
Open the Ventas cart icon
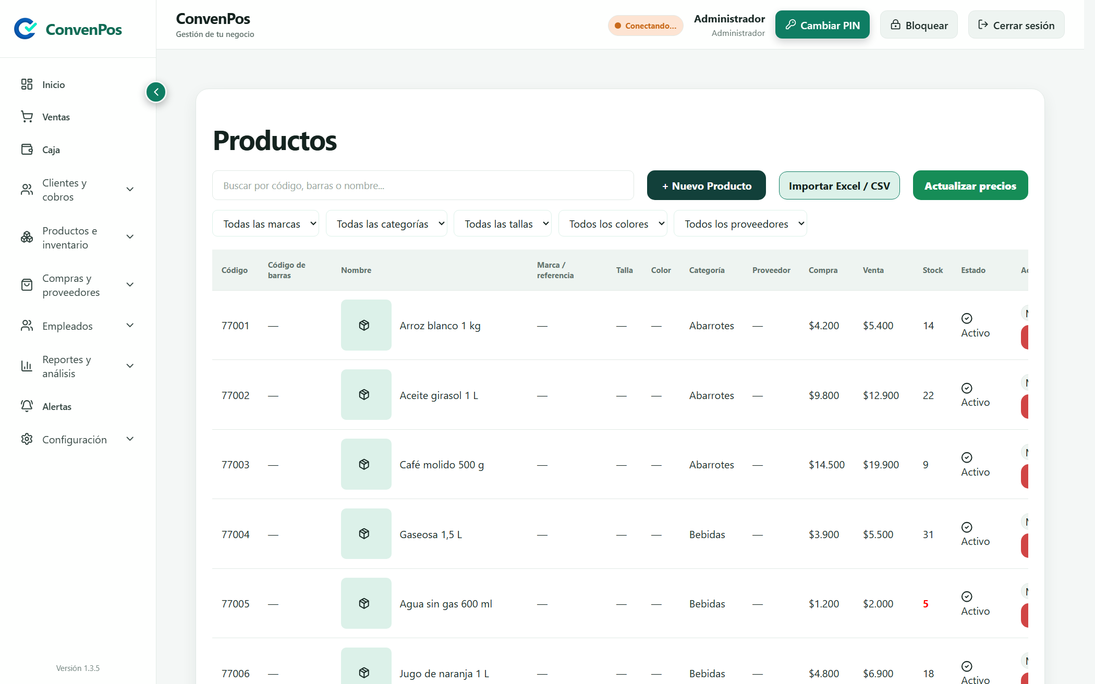(27, 117)
